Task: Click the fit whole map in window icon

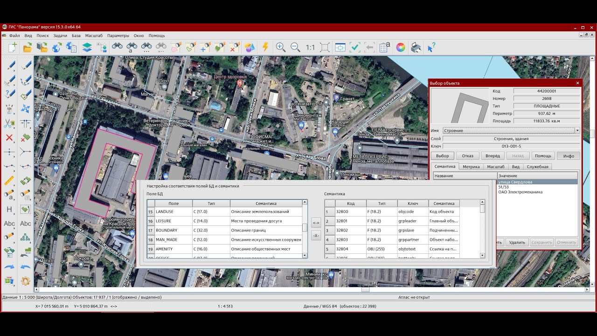Action: click(325, 47)
